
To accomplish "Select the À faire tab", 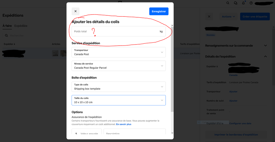I will tap(7, 26).
